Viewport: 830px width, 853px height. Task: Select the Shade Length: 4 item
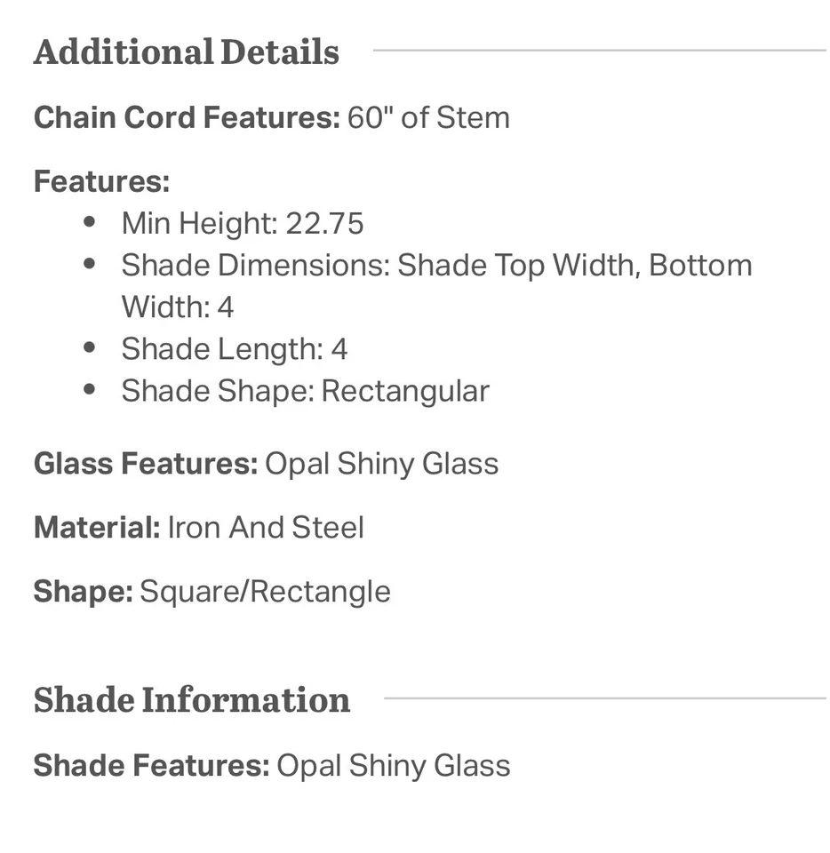[235, 348]
